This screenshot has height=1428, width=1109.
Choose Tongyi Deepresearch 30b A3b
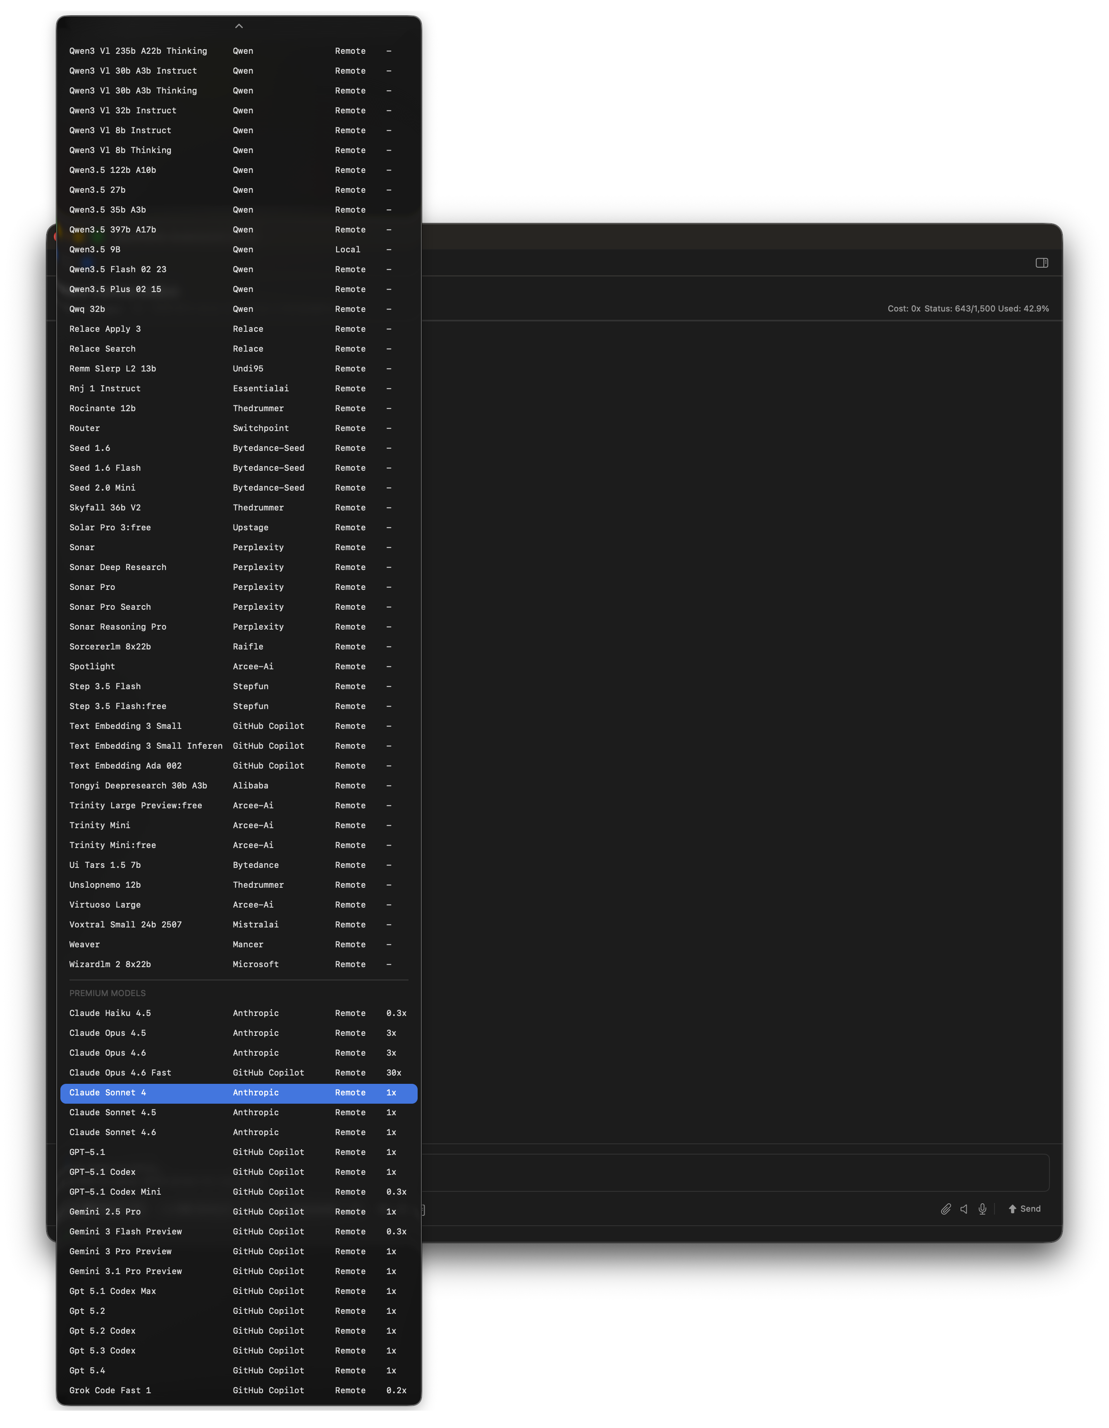(x=239, y=786)
